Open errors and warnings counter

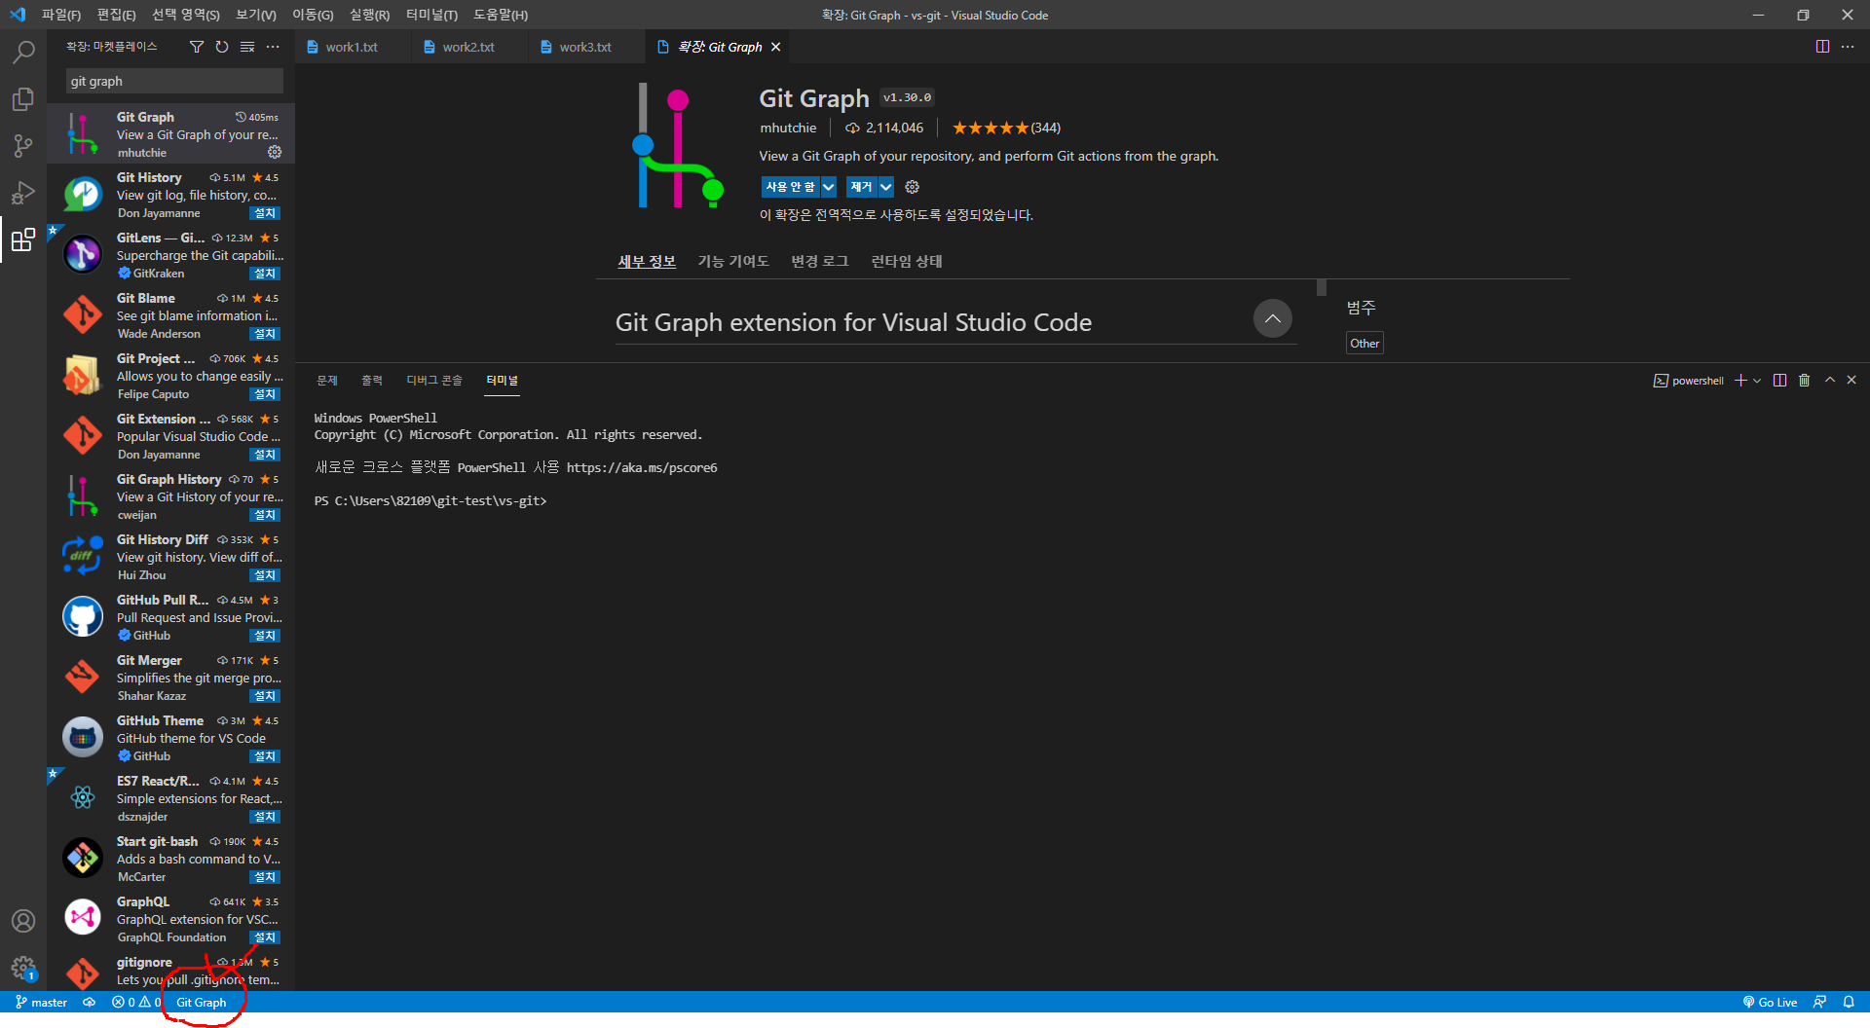(x=136, y=1002)
